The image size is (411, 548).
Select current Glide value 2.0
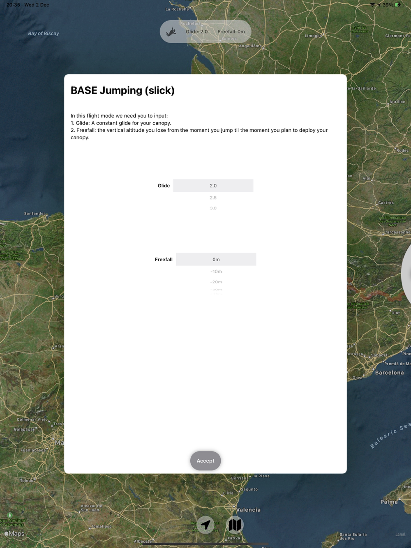213,186
